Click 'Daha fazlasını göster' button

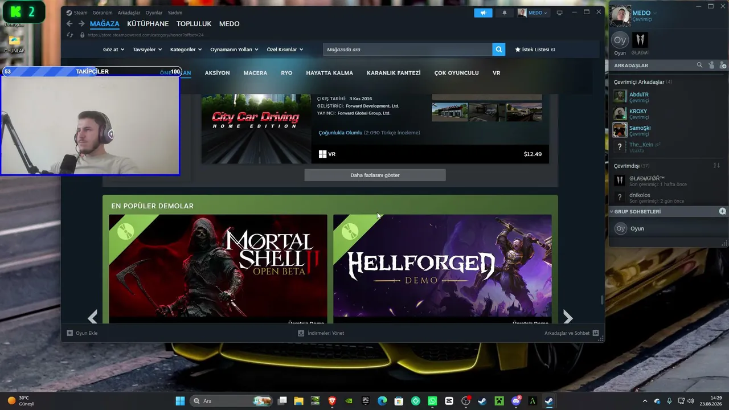click(375, 175)
